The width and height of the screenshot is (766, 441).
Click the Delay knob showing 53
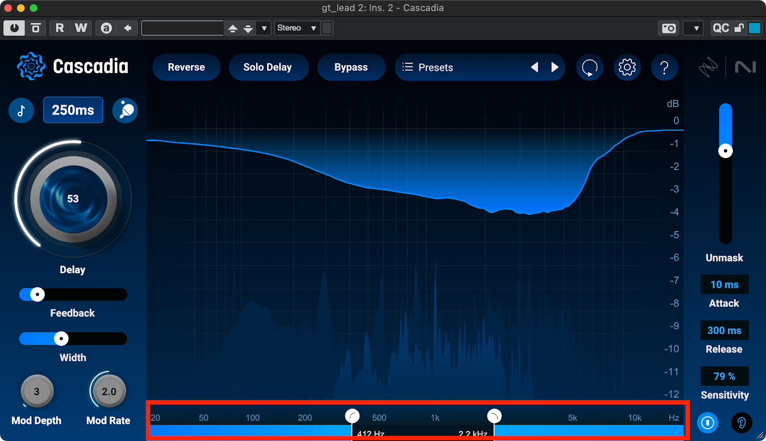tap(73, 199)
